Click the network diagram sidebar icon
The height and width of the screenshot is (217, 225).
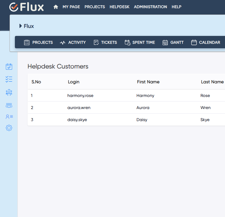pyautogui.click(x=9, y=92)
